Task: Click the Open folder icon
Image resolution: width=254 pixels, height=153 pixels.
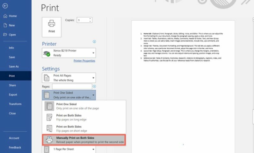Action: pos(5,35)
